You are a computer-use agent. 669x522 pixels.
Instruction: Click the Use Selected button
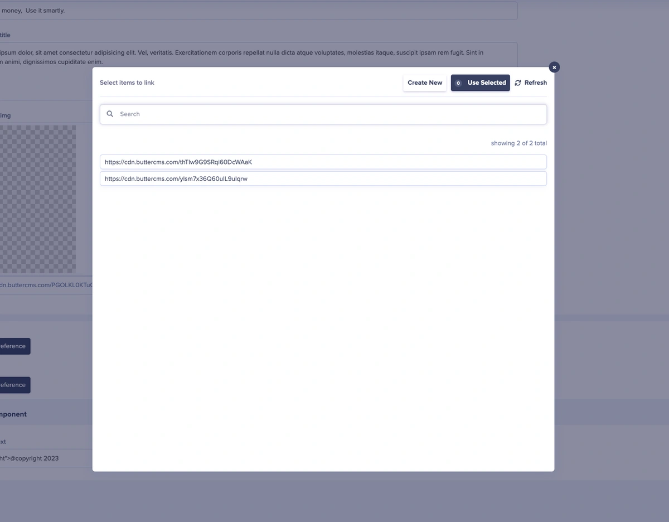[480, 83]
